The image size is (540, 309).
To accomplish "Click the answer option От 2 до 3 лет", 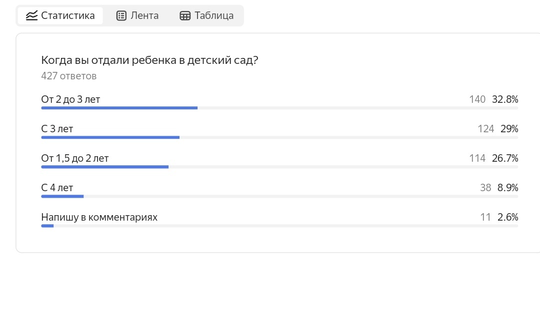I will point(70,99).
